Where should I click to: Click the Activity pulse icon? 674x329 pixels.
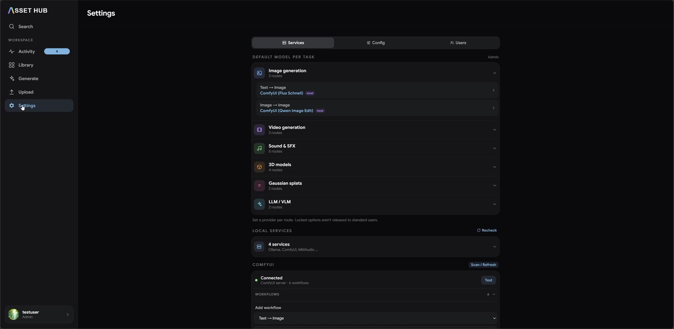pyautogui.click(x=12, y=51)
